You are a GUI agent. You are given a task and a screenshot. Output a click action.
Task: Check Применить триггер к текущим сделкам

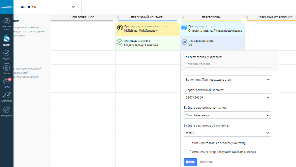186,152
